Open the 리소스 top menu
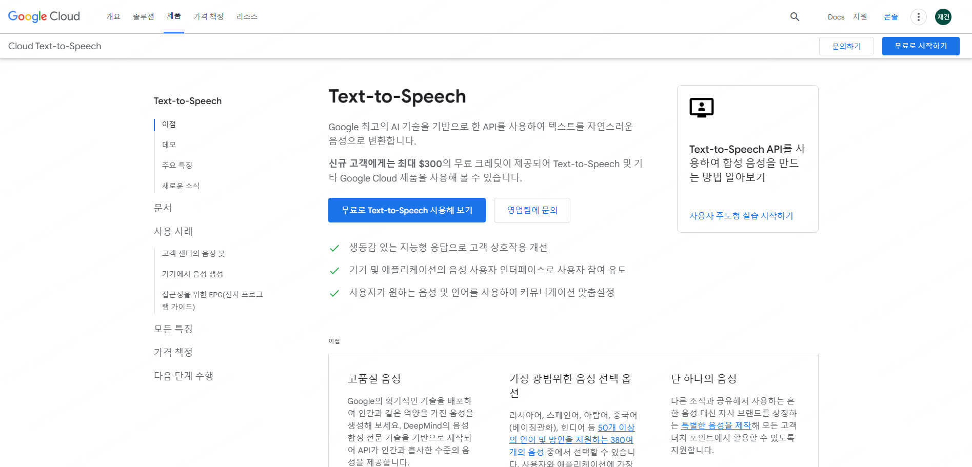972x467 pixels. pos(247,17)
